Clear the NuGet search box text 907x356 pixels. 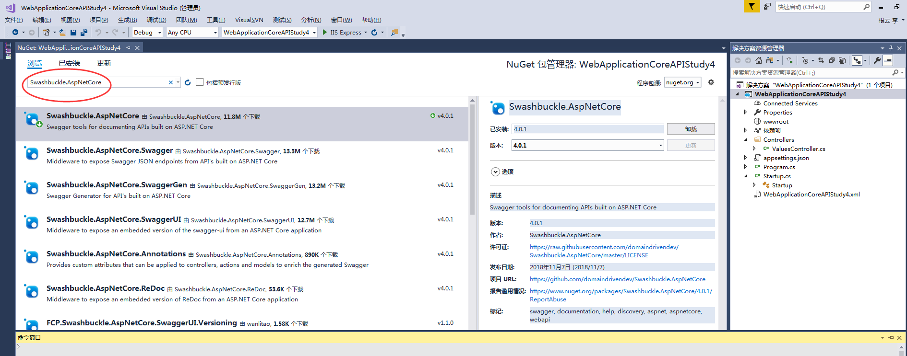pyautogui.click(x=171, y=82)
